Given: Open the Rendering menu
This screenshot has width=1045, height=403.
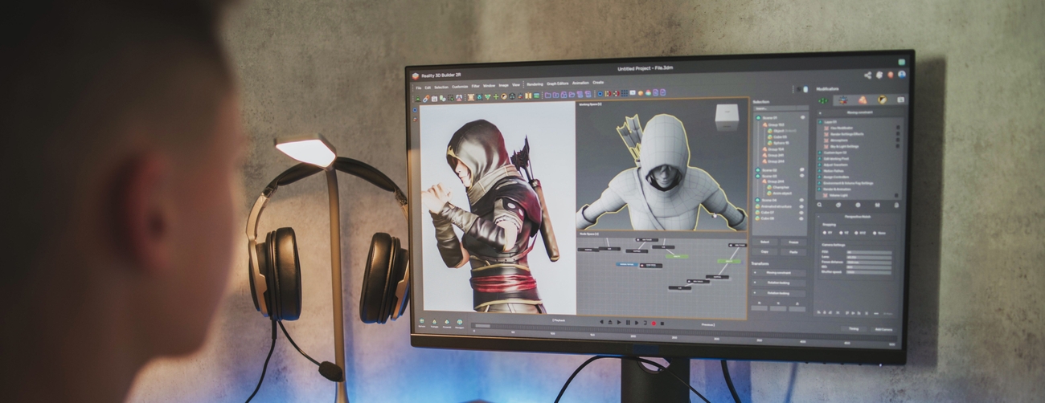Looking at the screenshot, I should click(534, 83).
